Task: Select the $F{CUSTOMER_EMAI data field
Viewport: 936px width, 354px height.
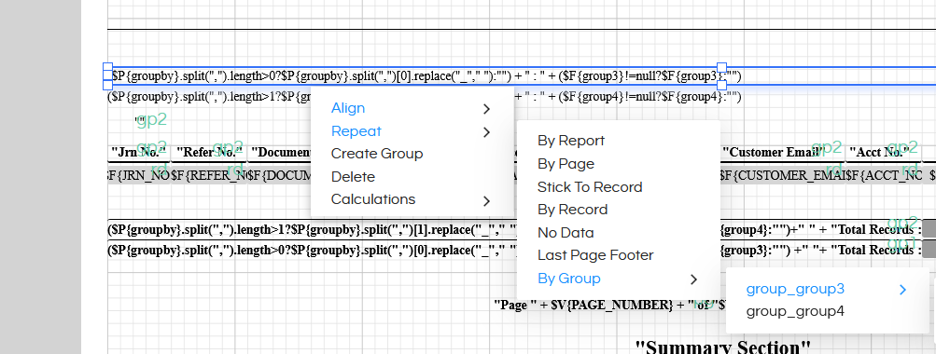Action: coord(782,175)
